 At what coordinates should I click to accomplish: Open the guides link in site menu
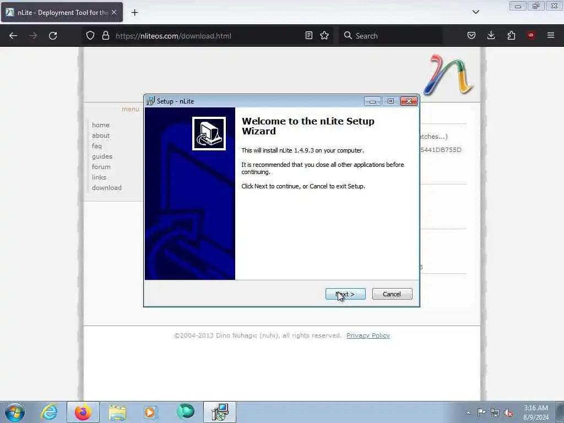point(102,156)
